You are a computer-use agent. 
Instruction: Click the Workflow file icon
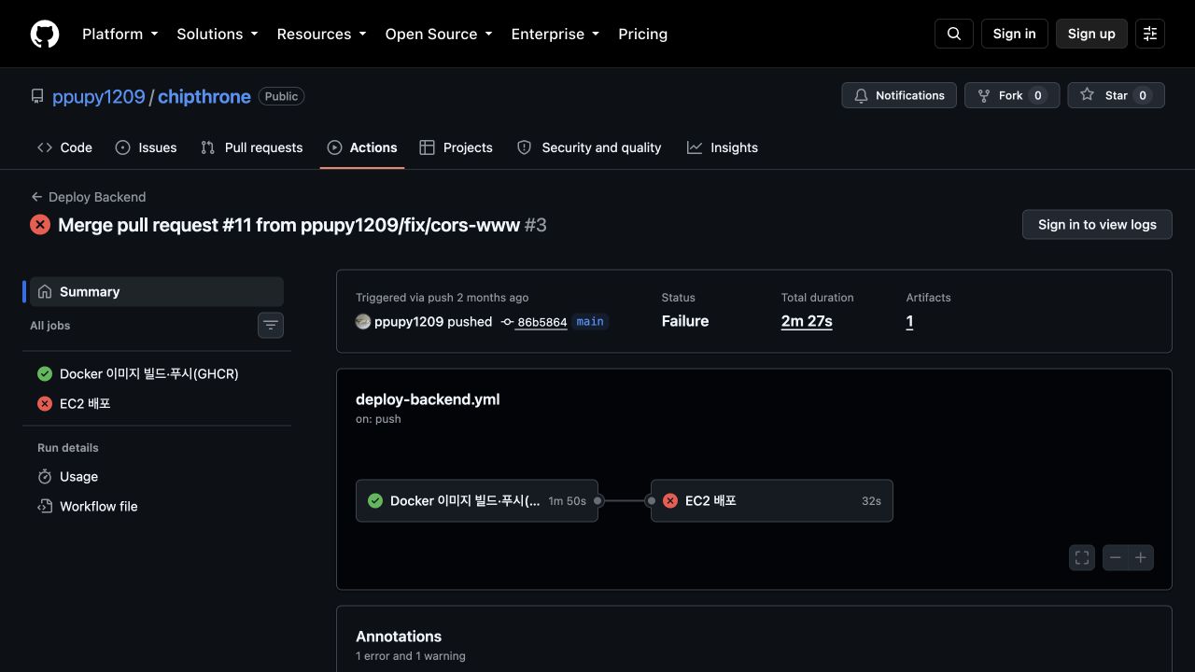click(x=45, y=507)
